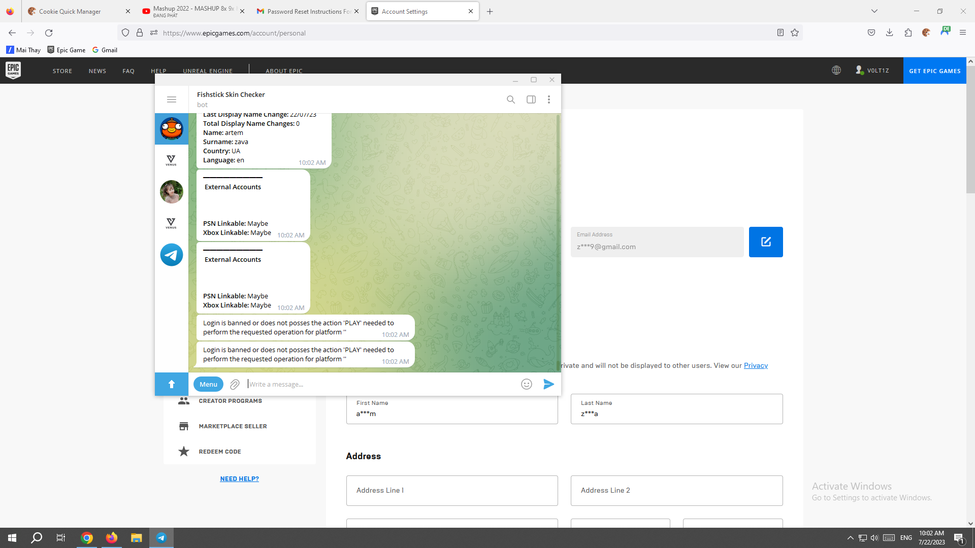
Task: Open VOLT1Z account menu
Action: 872,71
